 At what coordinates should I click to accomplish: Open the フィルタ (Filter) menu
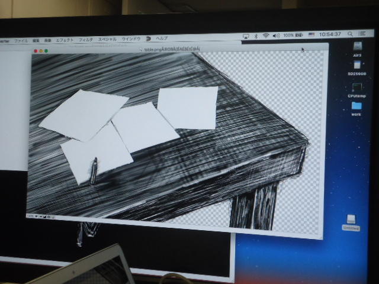(x=86, y=40)
